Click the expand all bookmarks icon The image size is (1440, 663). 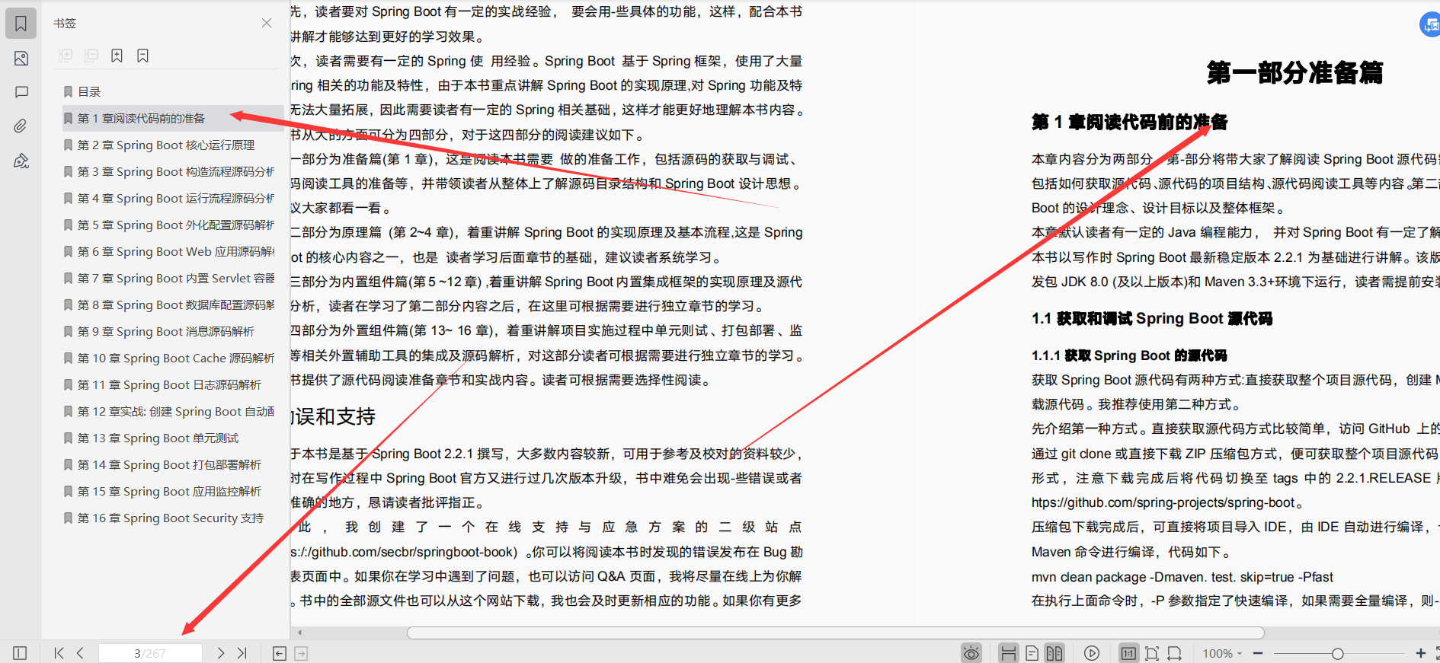[x=66, y=56]
